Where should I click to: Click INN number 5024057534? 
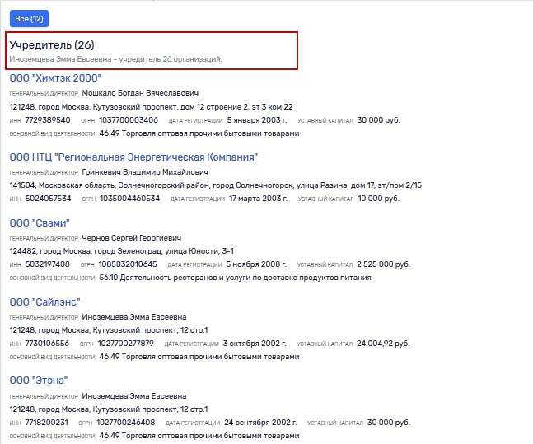click(49, 199)
